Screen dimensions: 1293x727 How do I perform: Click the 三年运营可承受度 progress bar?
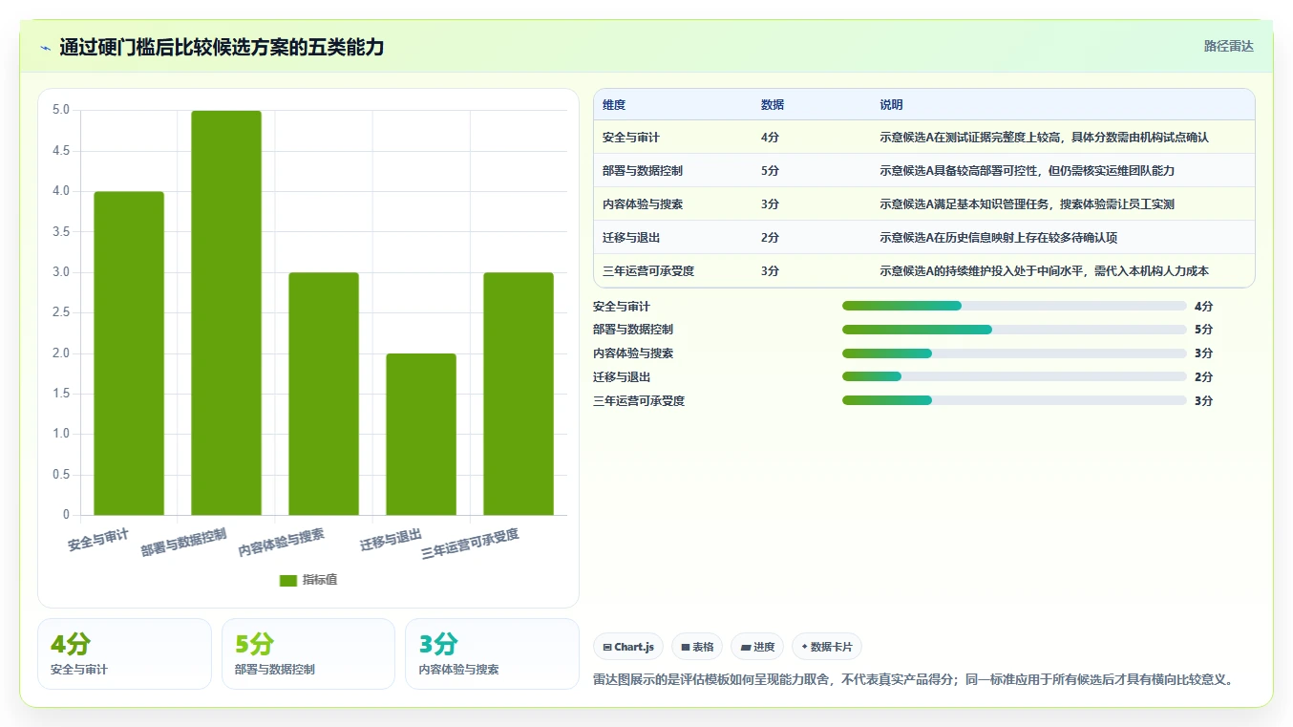1014,400
